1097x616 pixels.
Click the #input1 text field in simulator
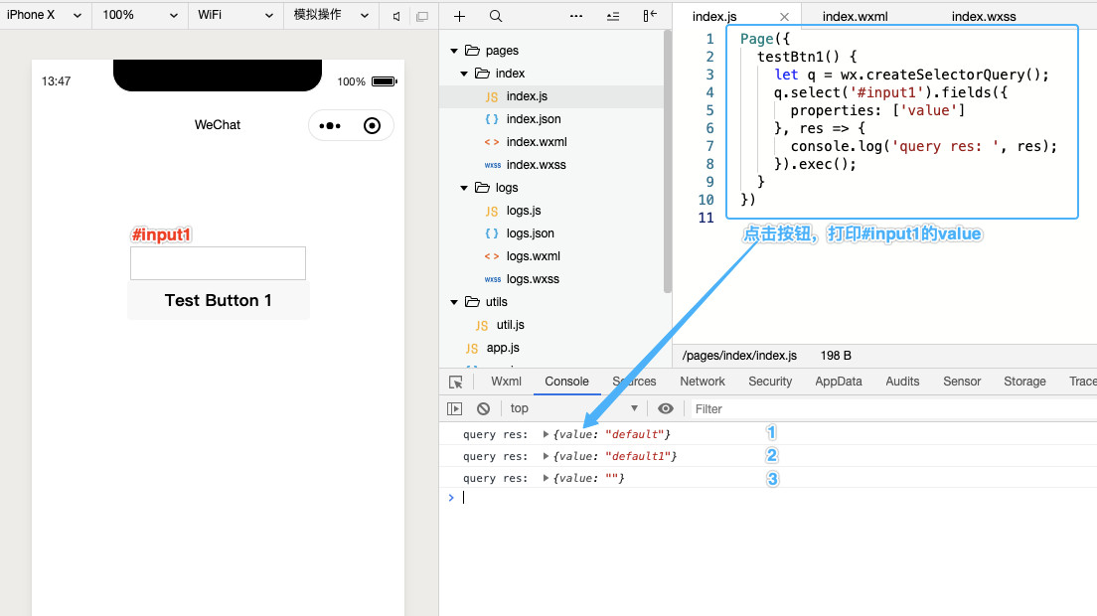coord(219,263)
